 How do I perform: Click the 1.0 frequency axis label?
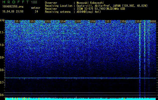2,45
